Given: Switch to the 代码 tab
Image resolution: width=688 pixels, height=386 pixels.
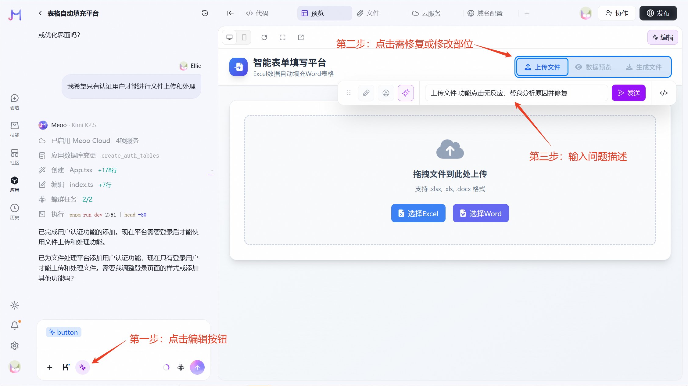Looking at the screenshot, I should click(257, 13).
